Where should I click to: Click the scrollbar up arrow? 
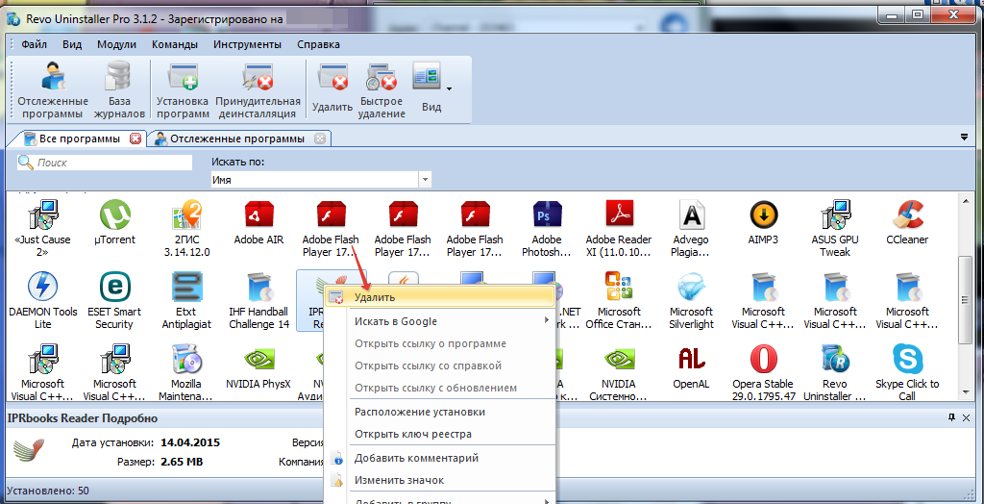[x=967, y=200]
